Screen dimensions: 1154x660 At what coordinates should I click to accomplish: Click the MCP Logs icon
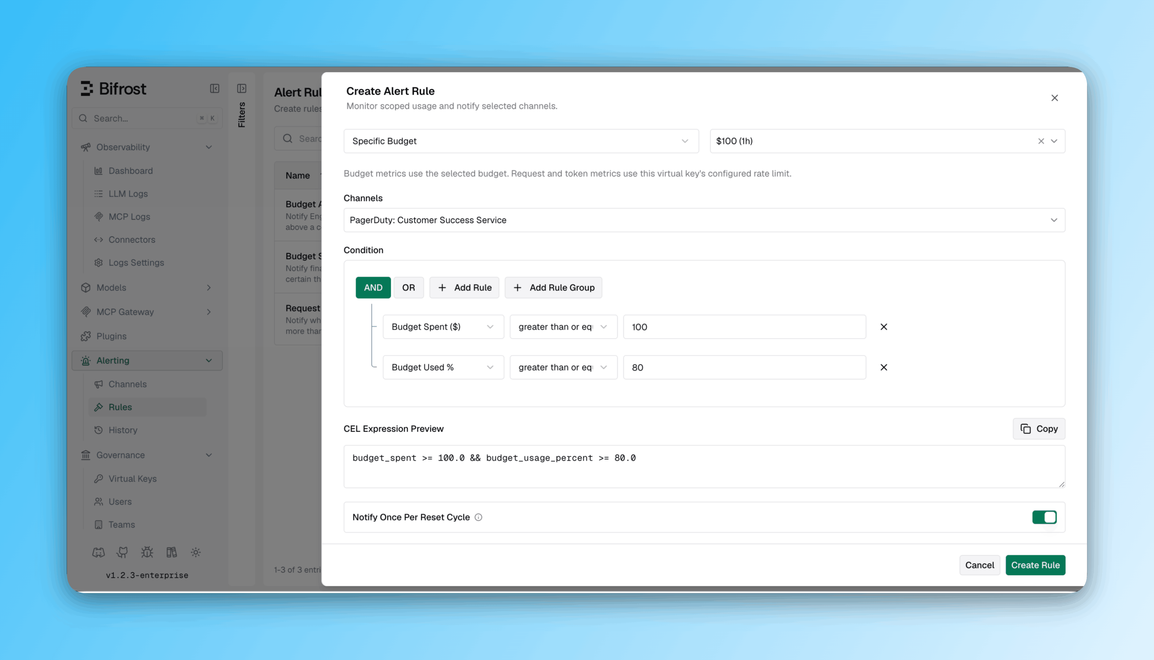click(x=98, y=217)
